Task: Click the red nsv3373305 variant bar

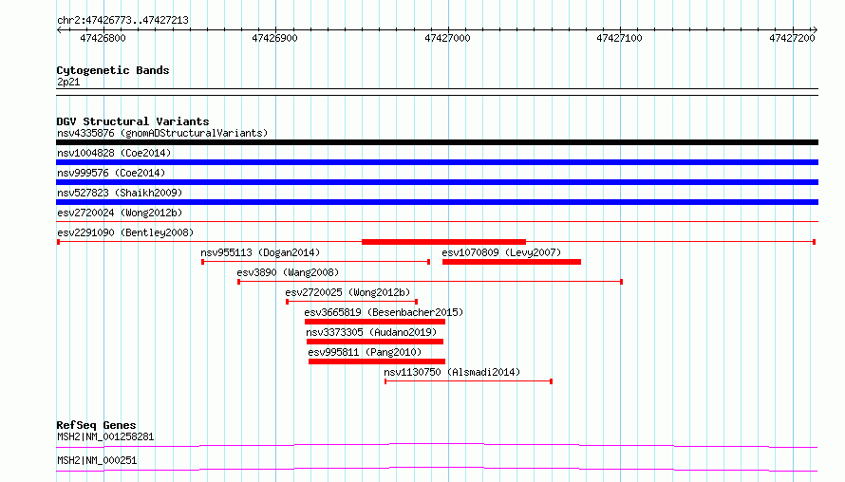Action: tap(375, 342)
